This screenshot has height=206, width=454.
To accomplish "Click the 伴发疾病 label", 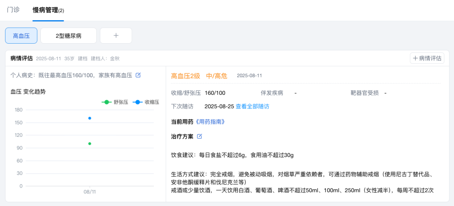I will click(272, 93).
